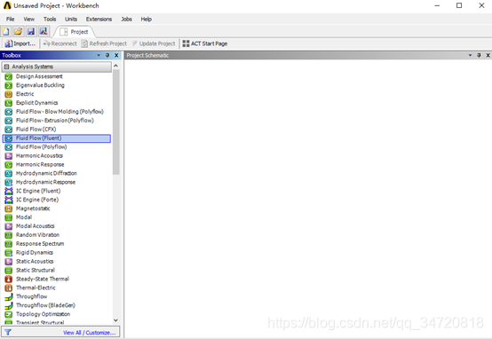The height and width of the screenshot is (339, 492).
Task: Open the Extensions menu
Action: pyautogui.click(x=99, y=20)
